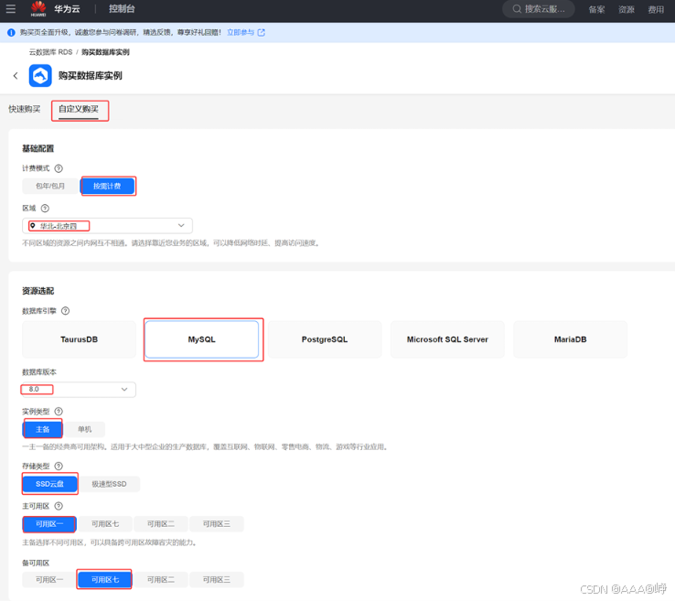This screenshot has width=675, height=601.
Task: Click the 资源选配 section heading
Action: point(37,291)
